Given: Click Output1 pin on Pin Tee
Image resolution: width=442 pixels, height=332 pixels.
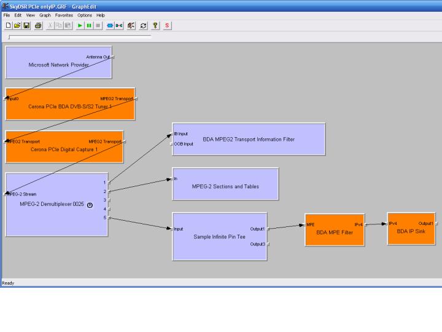Looking at the screenshot, I should point(268,229).
